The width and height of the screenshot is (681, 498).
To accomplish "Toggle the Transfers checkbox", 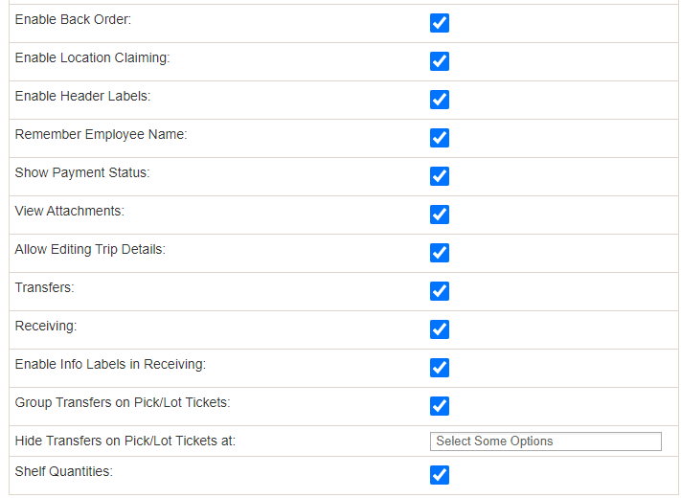I will (x=439, y=291).
